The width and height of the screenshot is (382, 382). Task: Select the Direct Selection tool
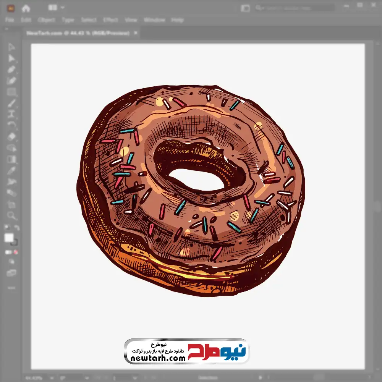tap(11, 58)
